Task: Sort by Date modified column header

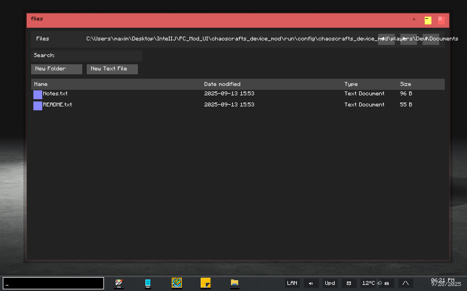Action: coord(222,84)
